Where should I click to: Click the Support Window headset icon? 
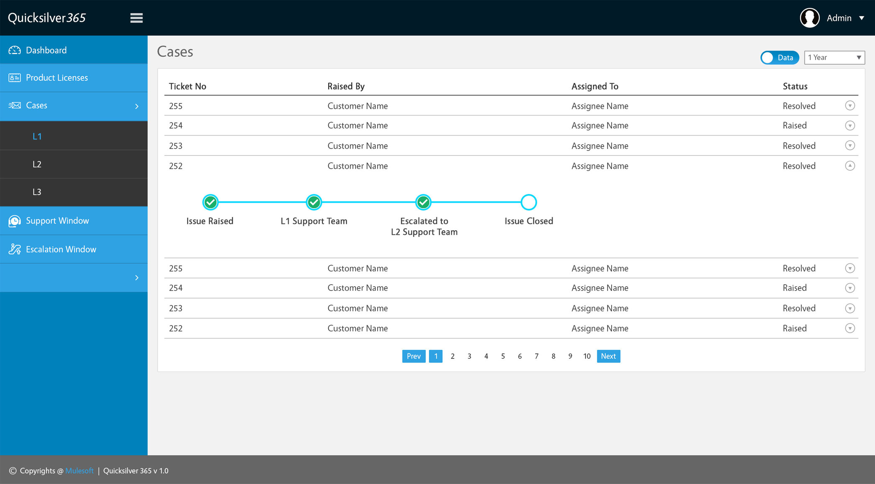pos(15,221)
